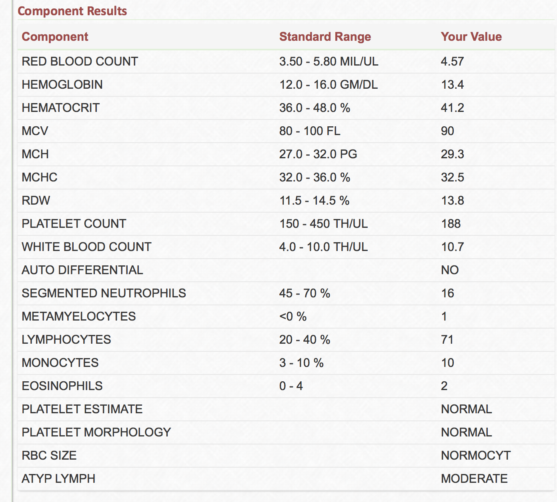Screen dimensions: 557x502
Task: Select the RBC SIZE value NORMOCYT
Action: (475, 456)
